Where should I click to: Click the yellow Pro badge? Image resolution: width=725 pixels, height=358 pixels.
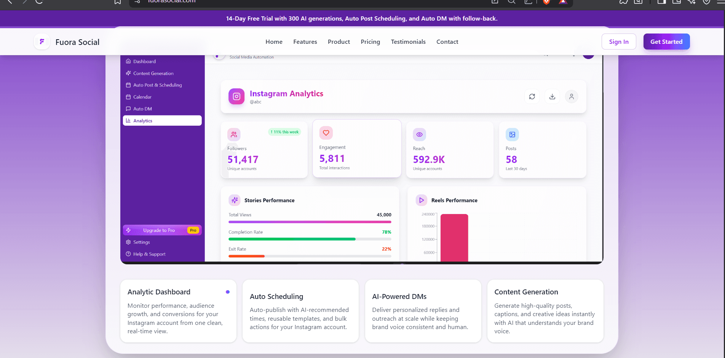pyautogui.click(x=193, y=230)
